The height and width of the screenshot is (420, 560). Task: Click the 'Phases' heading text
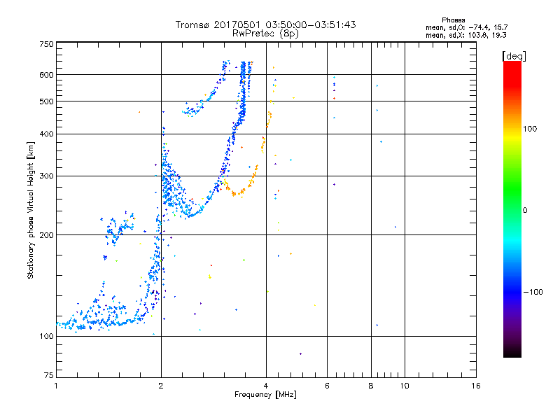click(x=453, y=20)
